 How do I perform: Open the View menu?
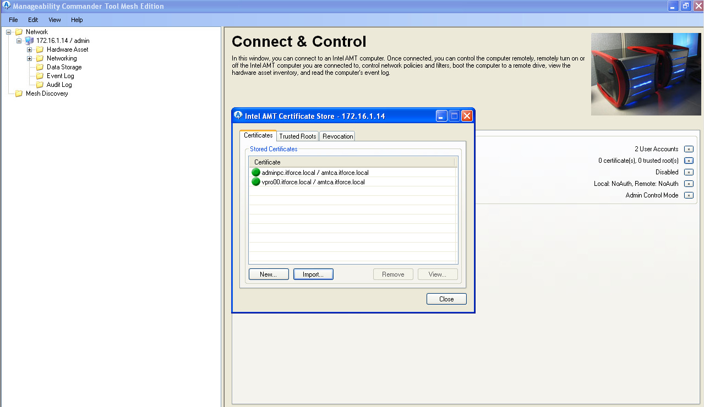click(x=54, y=20)
